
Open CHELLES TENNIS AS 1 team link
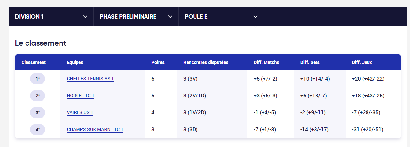[90, 79]
